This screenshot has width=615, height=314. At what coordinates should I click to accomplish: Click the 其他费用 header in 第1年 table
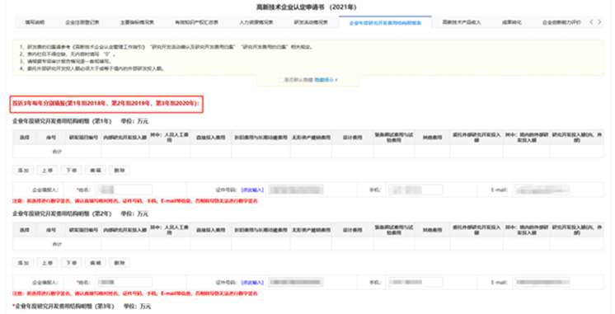click(x=432, y=137)
